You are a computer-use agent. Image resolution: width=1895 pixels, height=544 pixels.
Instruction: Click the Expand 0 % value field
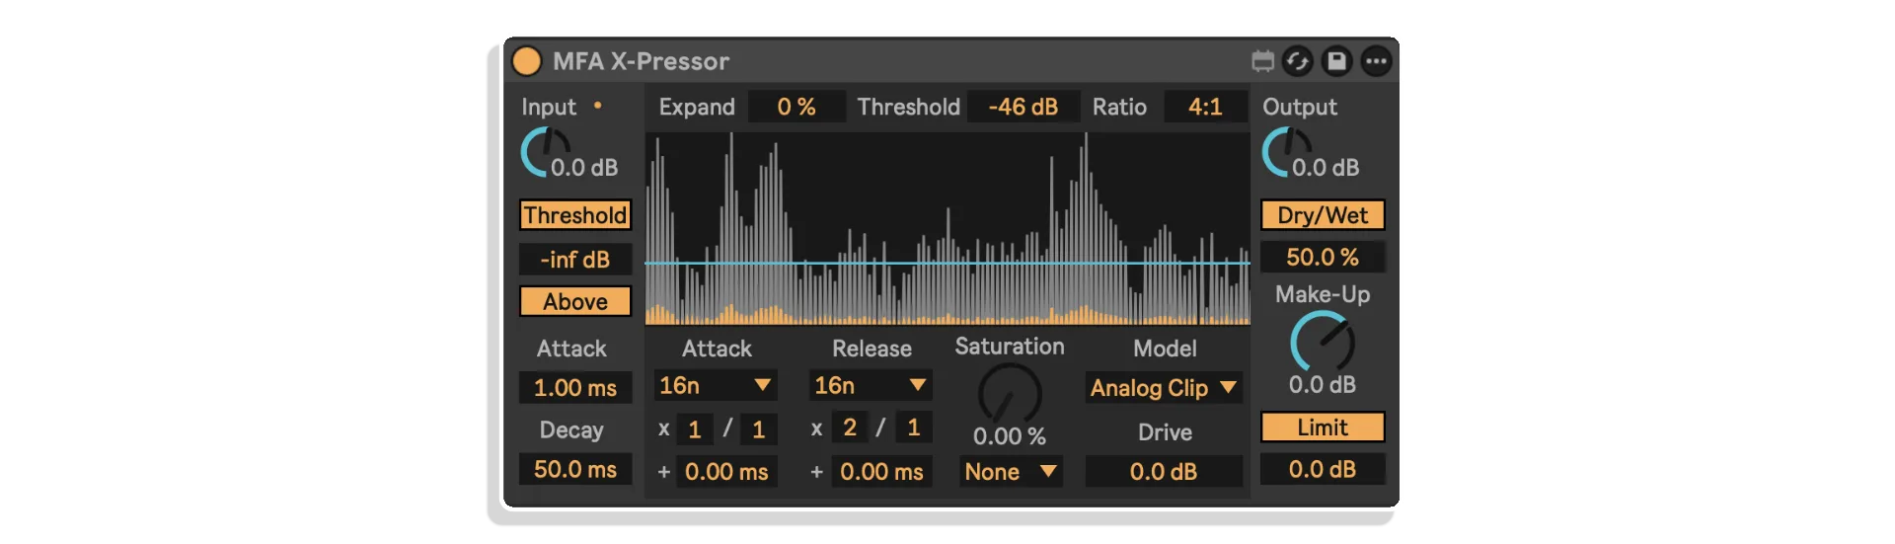pyautogui.click(x=796, y=107)
